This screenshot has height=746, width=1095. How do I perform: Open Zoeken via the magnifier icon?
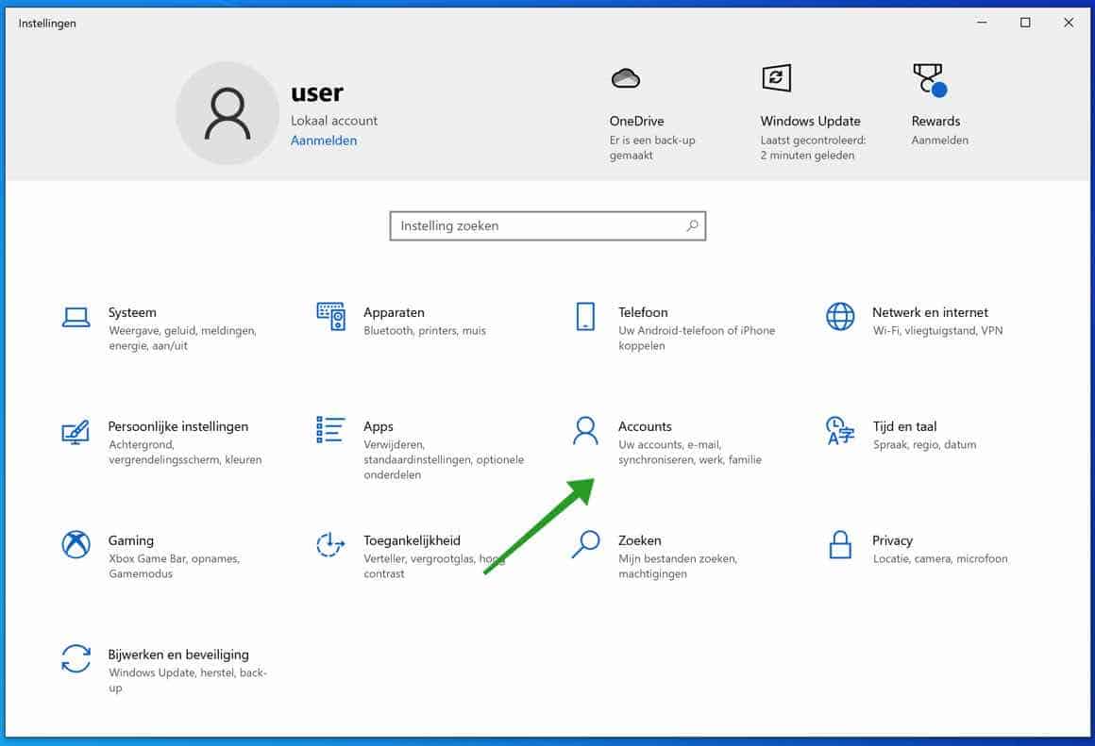click(x=585, y=546)
